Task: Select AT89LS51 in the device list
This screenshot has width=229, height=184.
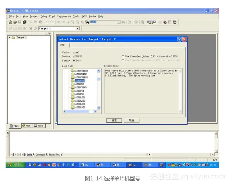Action: pos(80,97)
